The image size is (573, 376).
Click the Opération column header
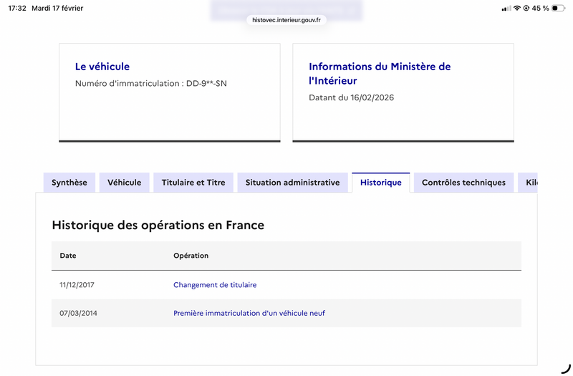coord(191,256)
